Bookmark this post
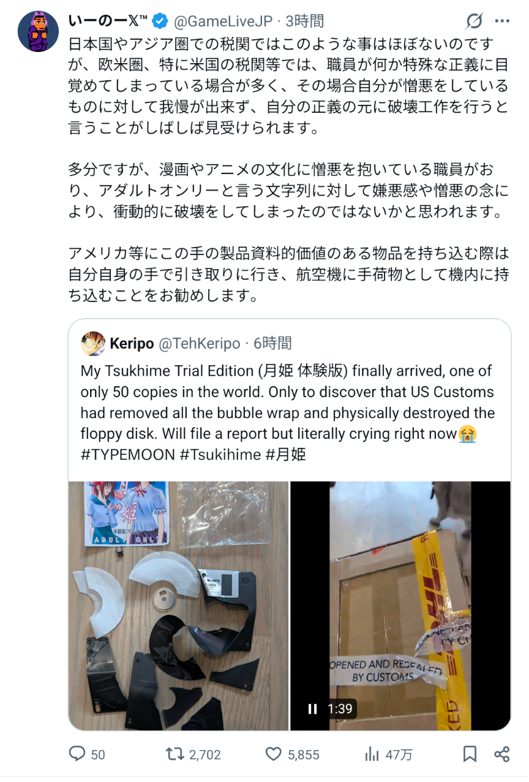 click(x=470, y=754)
